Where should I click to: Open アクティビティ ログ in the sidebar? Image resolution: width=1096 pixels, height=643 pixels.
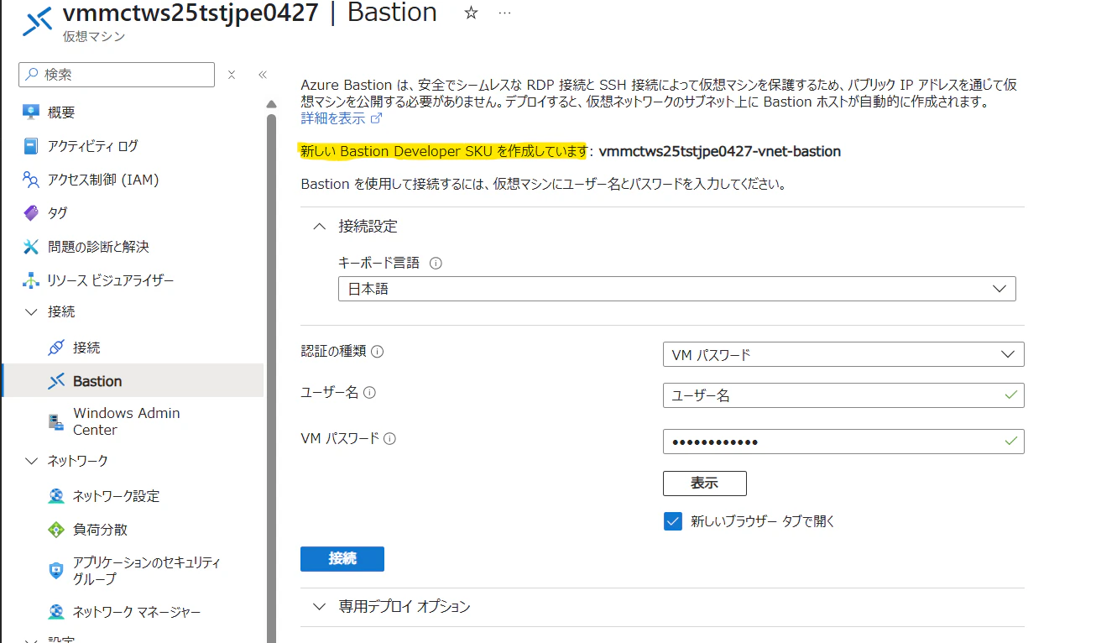(93, 146)
